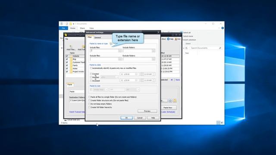Open the Home tab in Explorer ribbon
Screen dimensions: 276x155
(73, 28)
